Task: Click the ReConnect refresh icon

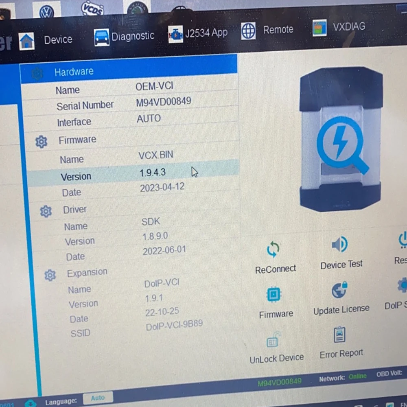Action: point(273,249)
